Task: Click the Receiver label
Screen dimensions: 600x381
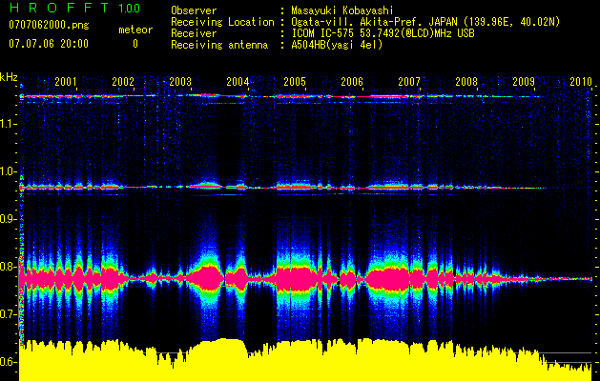Action: pos(194,33)
